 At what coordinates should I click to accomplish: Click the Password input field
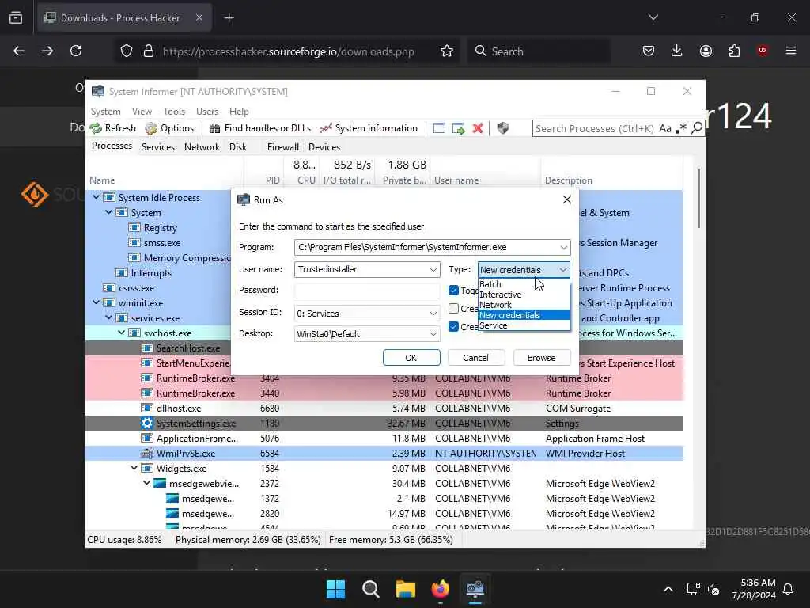[x=367, y=290]
